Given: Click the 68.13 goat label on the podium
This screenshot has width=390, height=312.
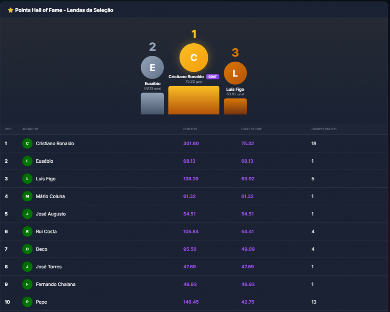Looking at the screenshot, I should [x=153, y=88].
